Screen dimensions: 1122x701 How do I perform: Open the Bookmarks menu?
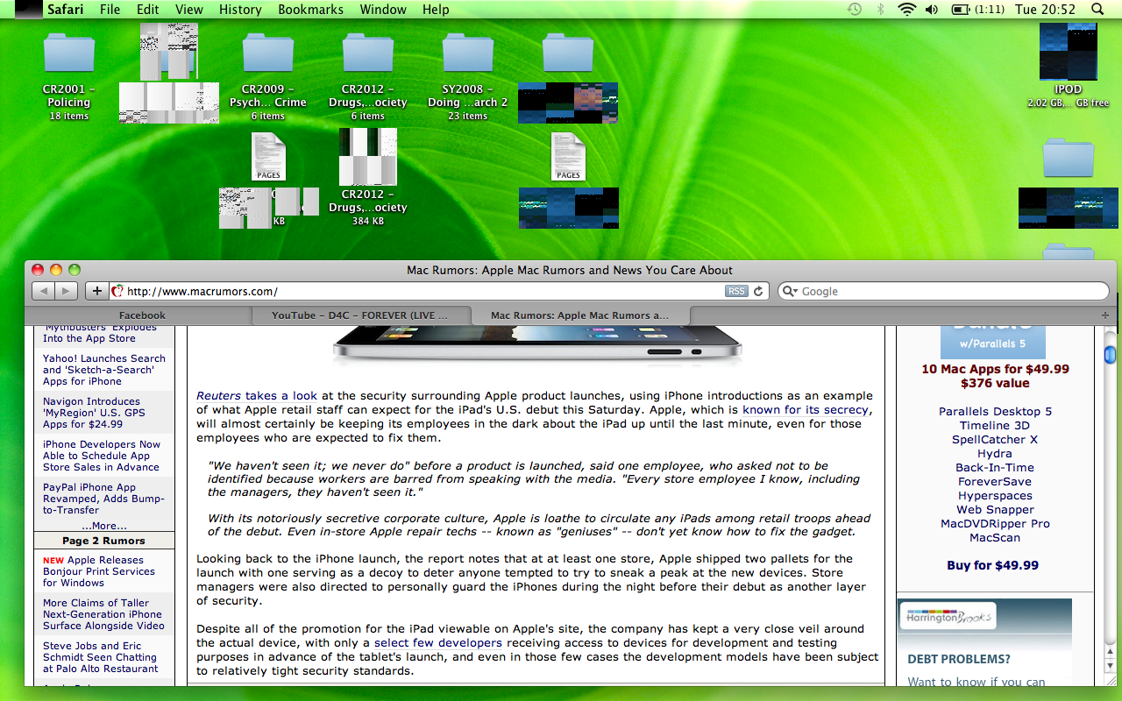tap(311, 10)
